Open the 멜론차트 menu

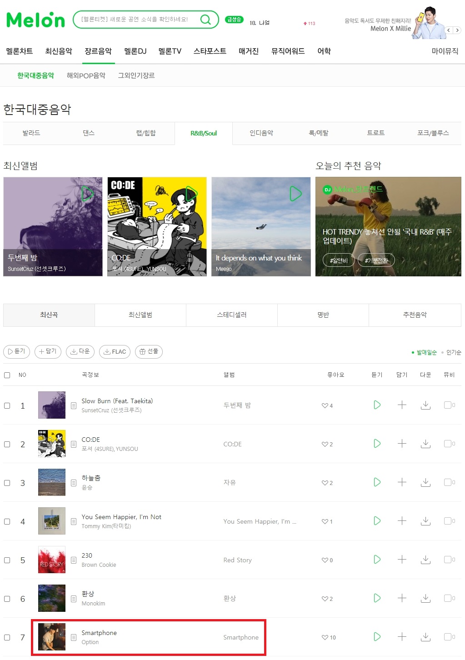tap(20, 51)
